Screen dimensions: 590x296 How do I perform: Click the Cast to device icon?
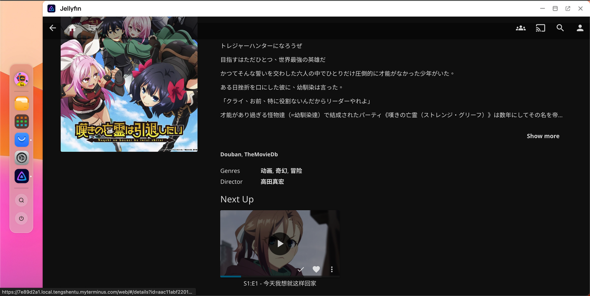click(540, 28)
